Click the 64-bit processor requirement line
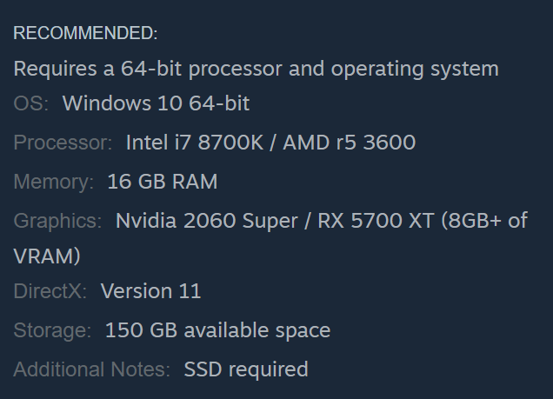553x399 pixels. [x=256, y=69]
